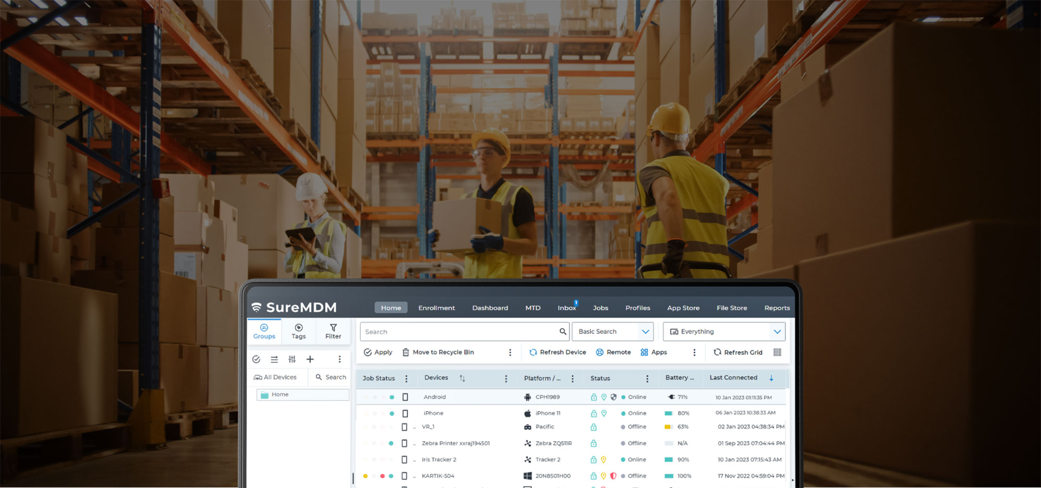Switch to the Enrollment tab
Image resolution: width=1041 pixels, height=488 pixels.
[x=436, y=308]
